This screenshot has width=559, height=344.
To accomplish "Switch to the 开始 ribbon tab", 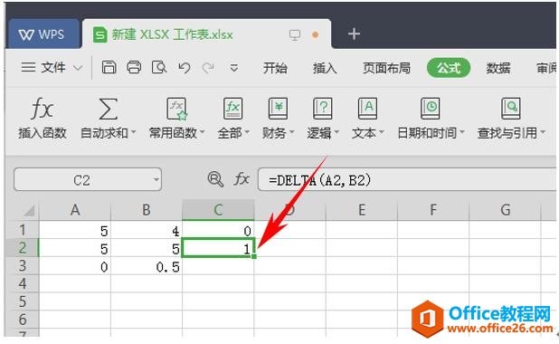I will point(275,68).
